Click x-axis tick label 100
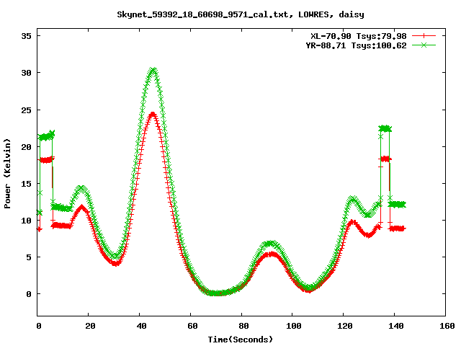Image resolution: width=461 pixels, height=346 pixels. coord(294,326)
